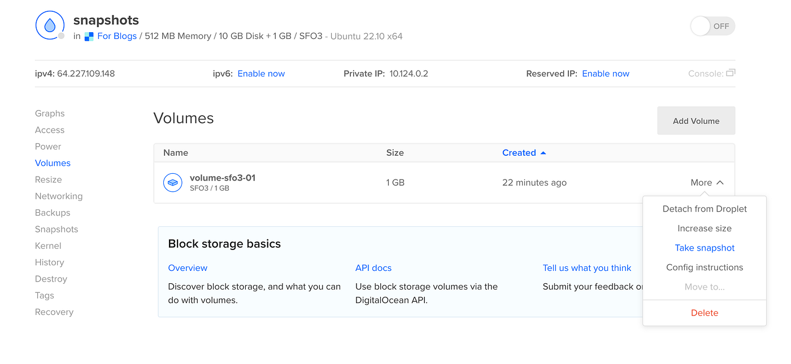Sort volumes by Created column
Image resolution: width=791 pixels, height=364 pixels.
point(519,153)
